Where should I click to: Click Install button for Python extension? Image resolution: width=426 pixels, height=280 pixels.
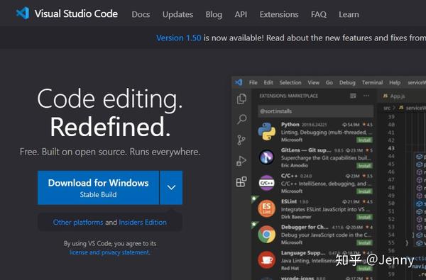364,140
